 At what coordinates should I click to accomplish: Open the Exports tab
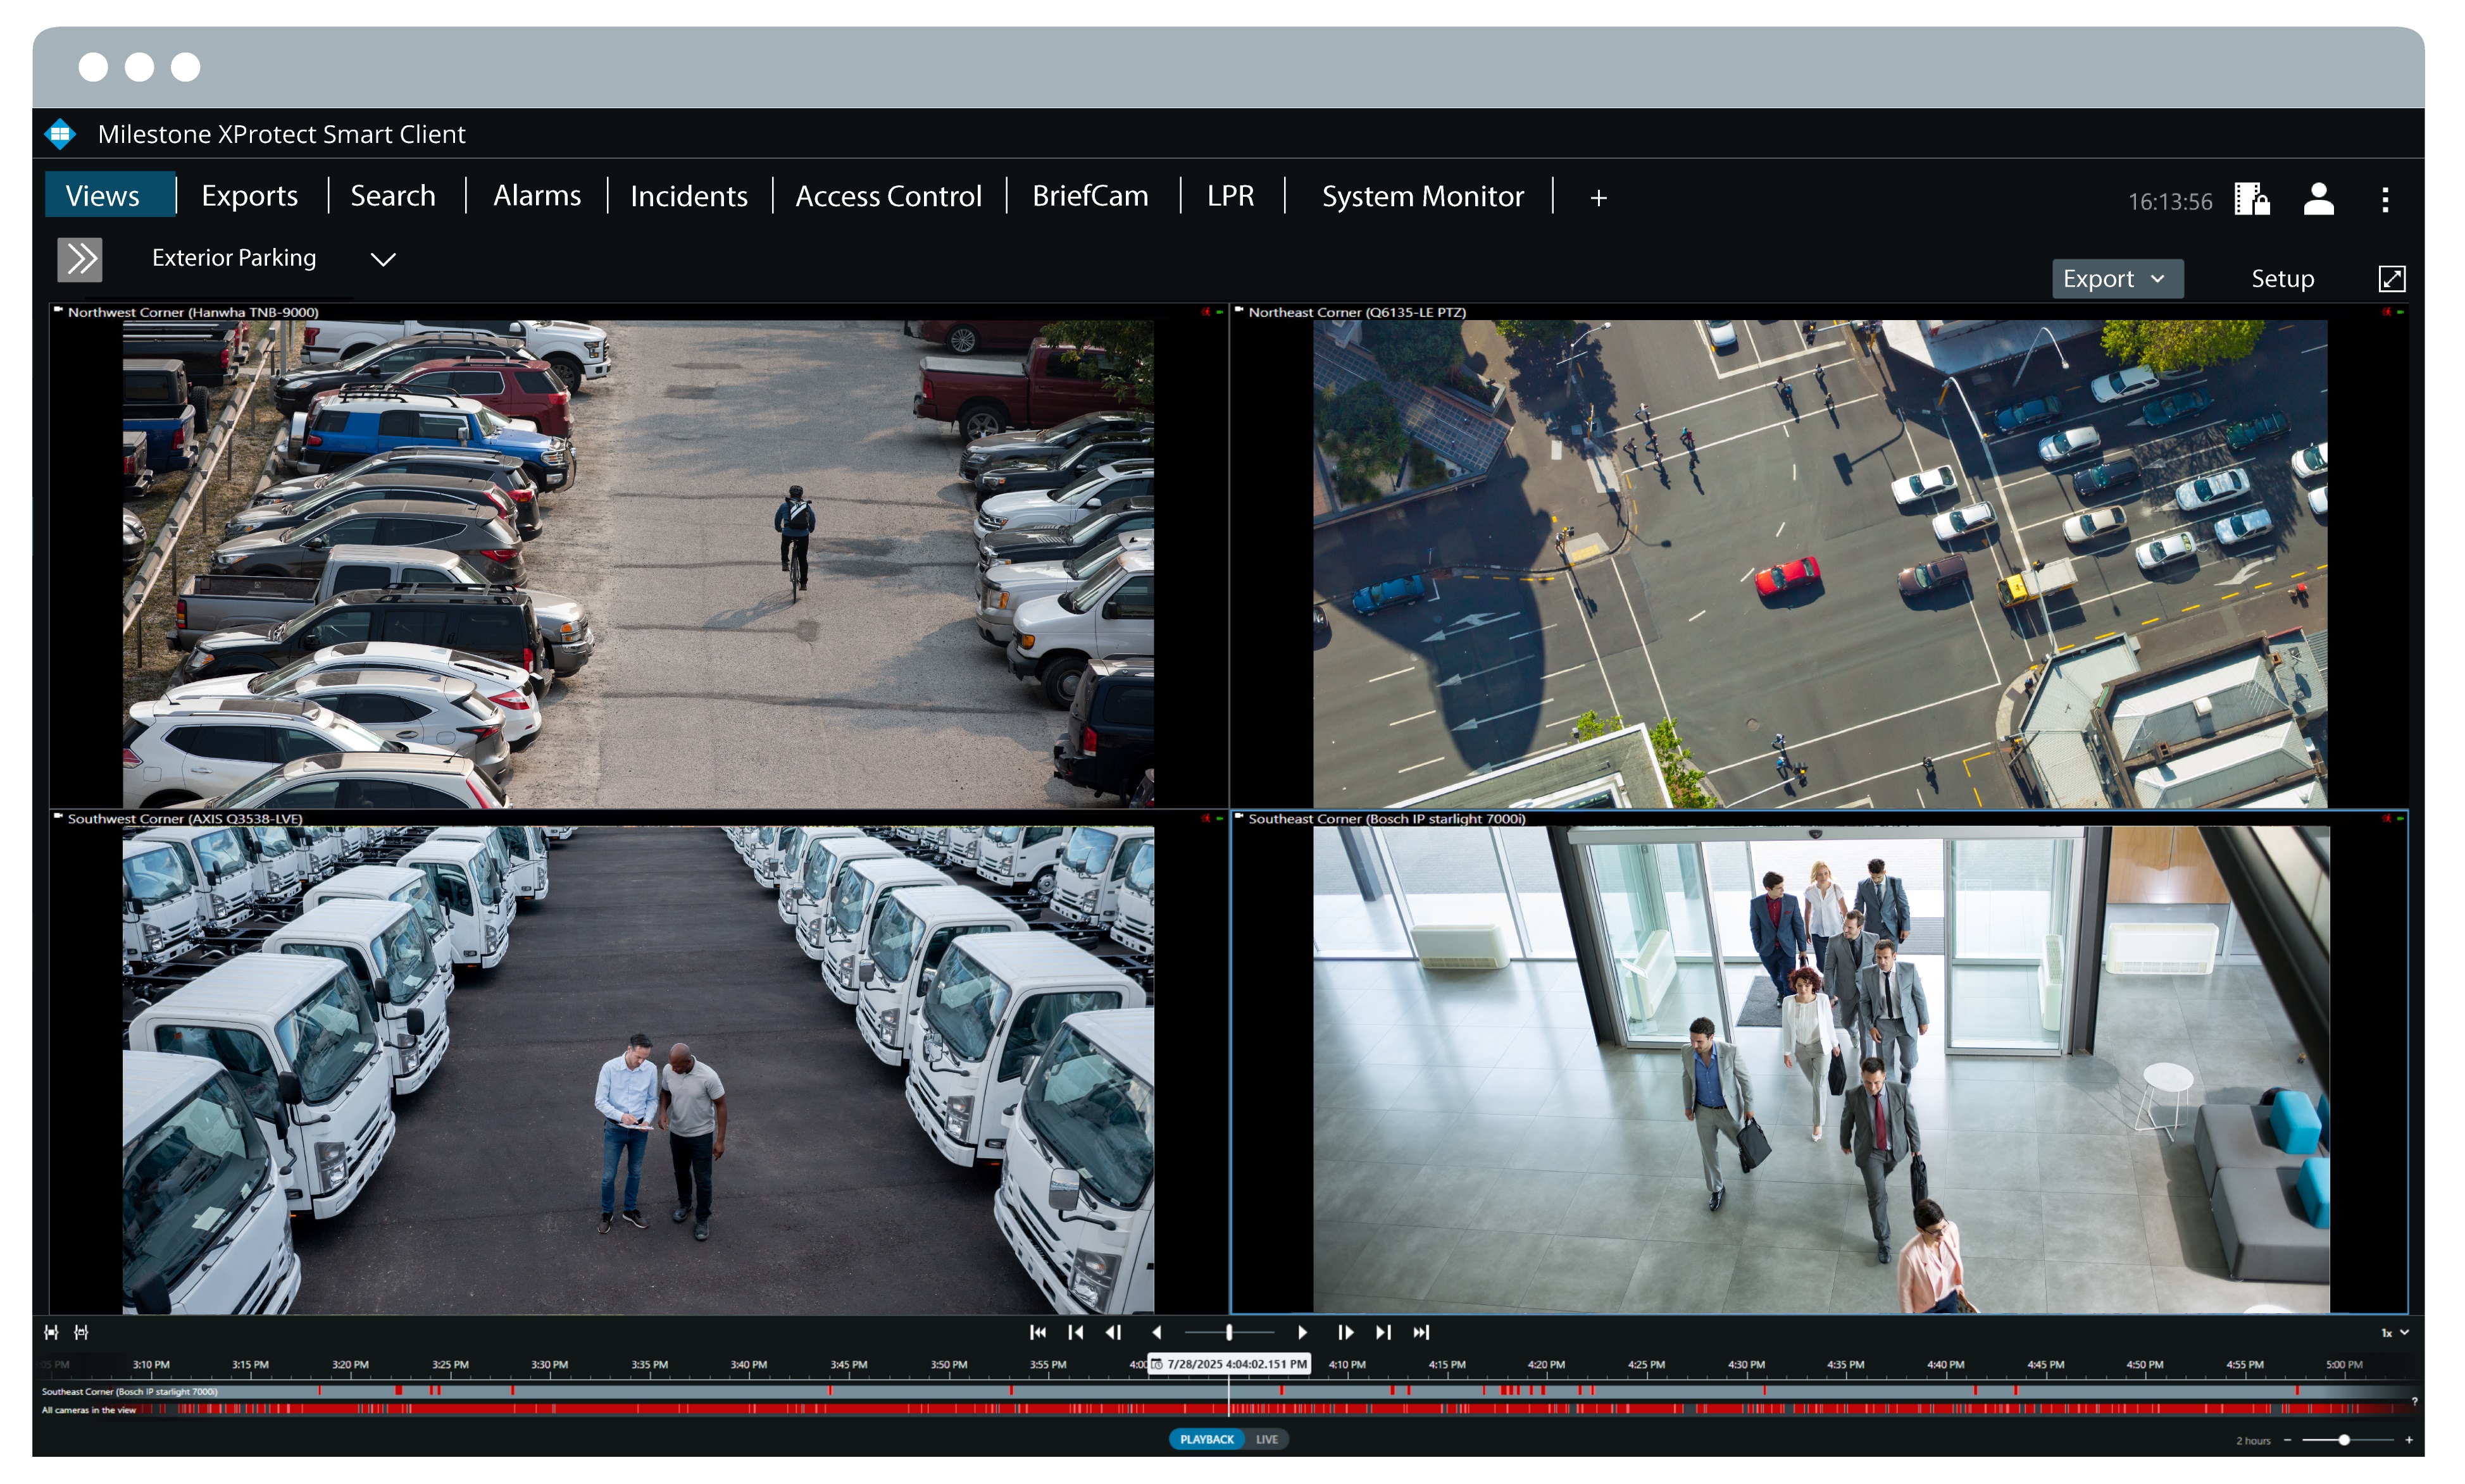[x=250, y=196]
